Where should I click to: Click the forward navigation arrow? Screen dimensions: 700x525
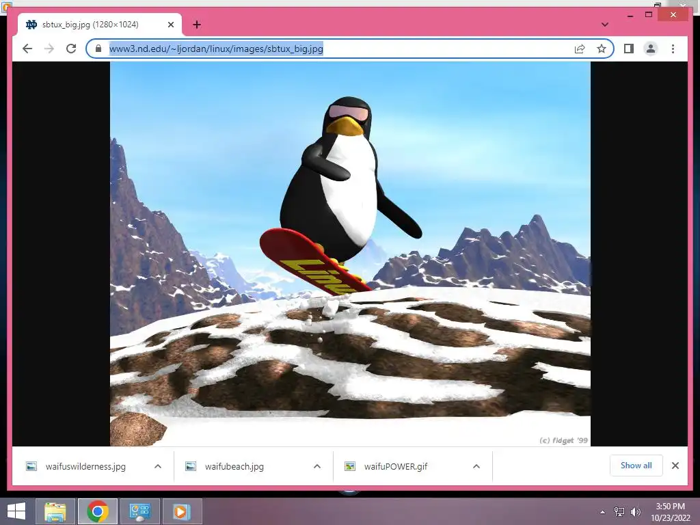click(x=49, y=49)
